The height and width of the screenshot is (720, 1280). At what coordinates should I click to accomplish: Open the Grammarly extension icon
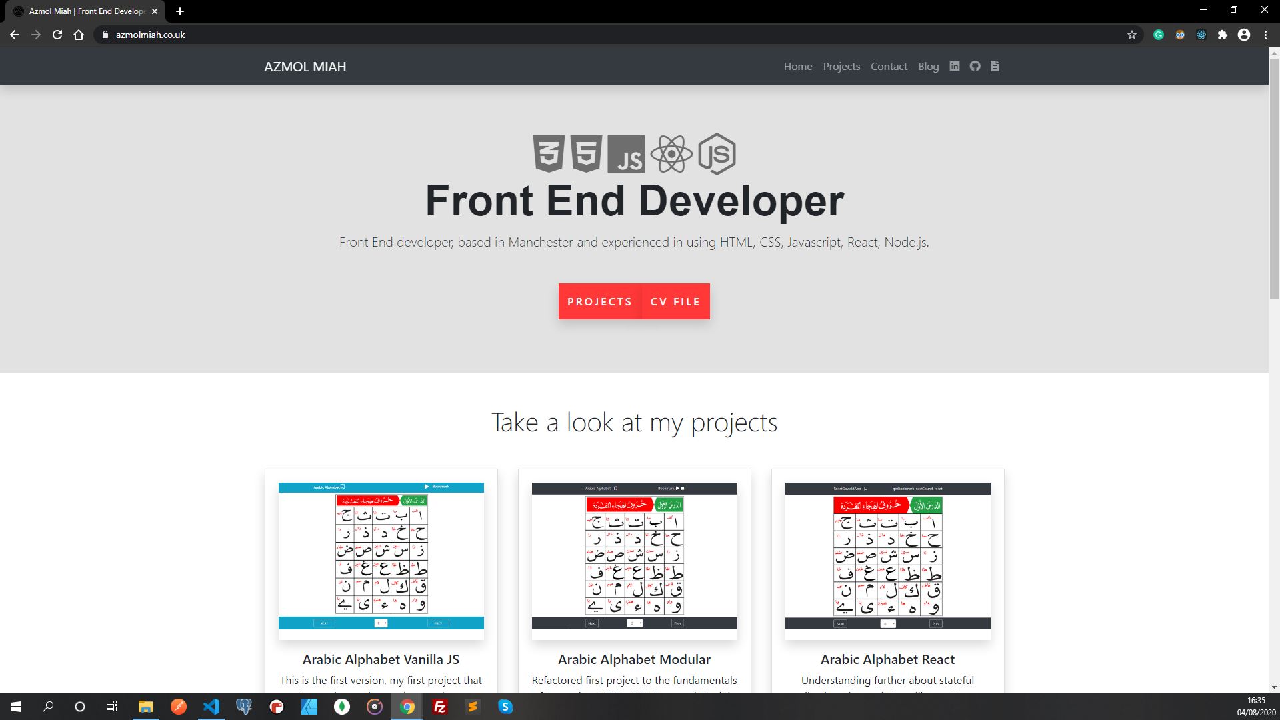[1158, 35]
